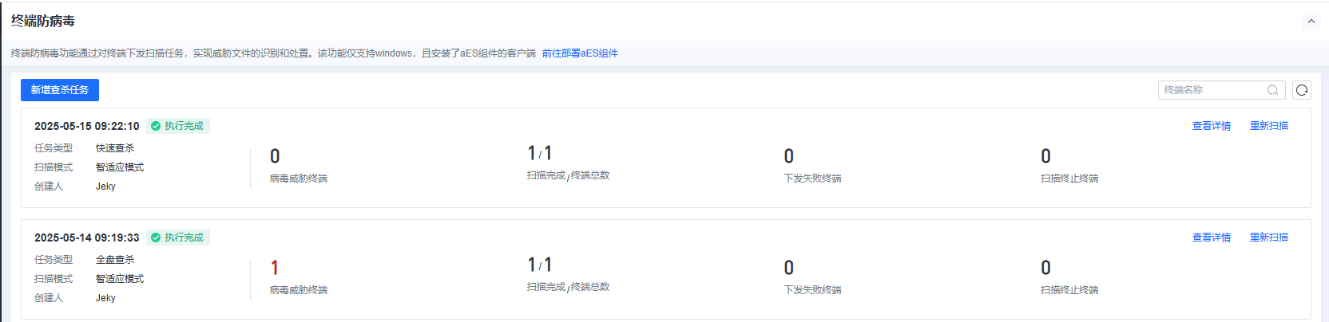Collapse the 终端防病毒 panel chevron
The height and width of the screenshot is (322, 1329).
[x=1311, y=22]
